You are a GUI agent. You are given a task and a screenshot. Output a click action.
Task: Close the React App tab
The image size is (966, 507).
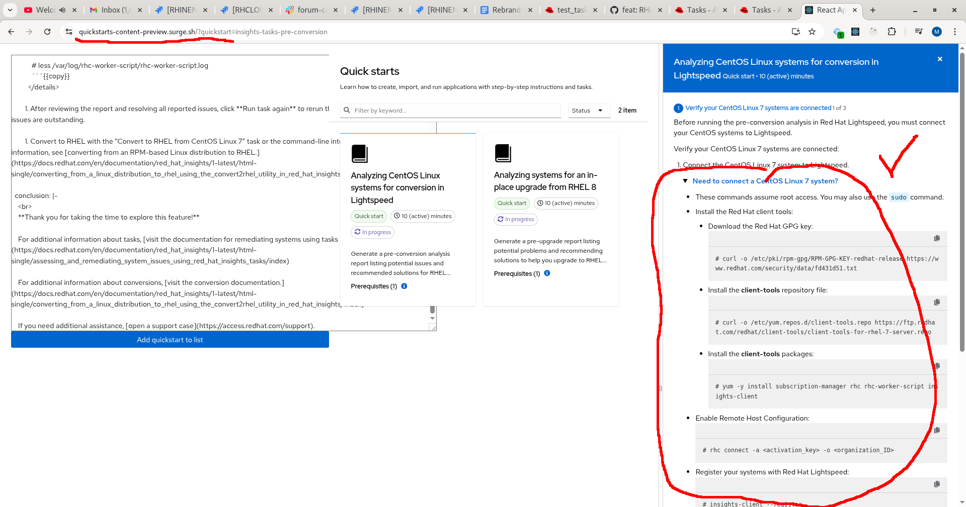pyautogui.click(x=855, y=10)
